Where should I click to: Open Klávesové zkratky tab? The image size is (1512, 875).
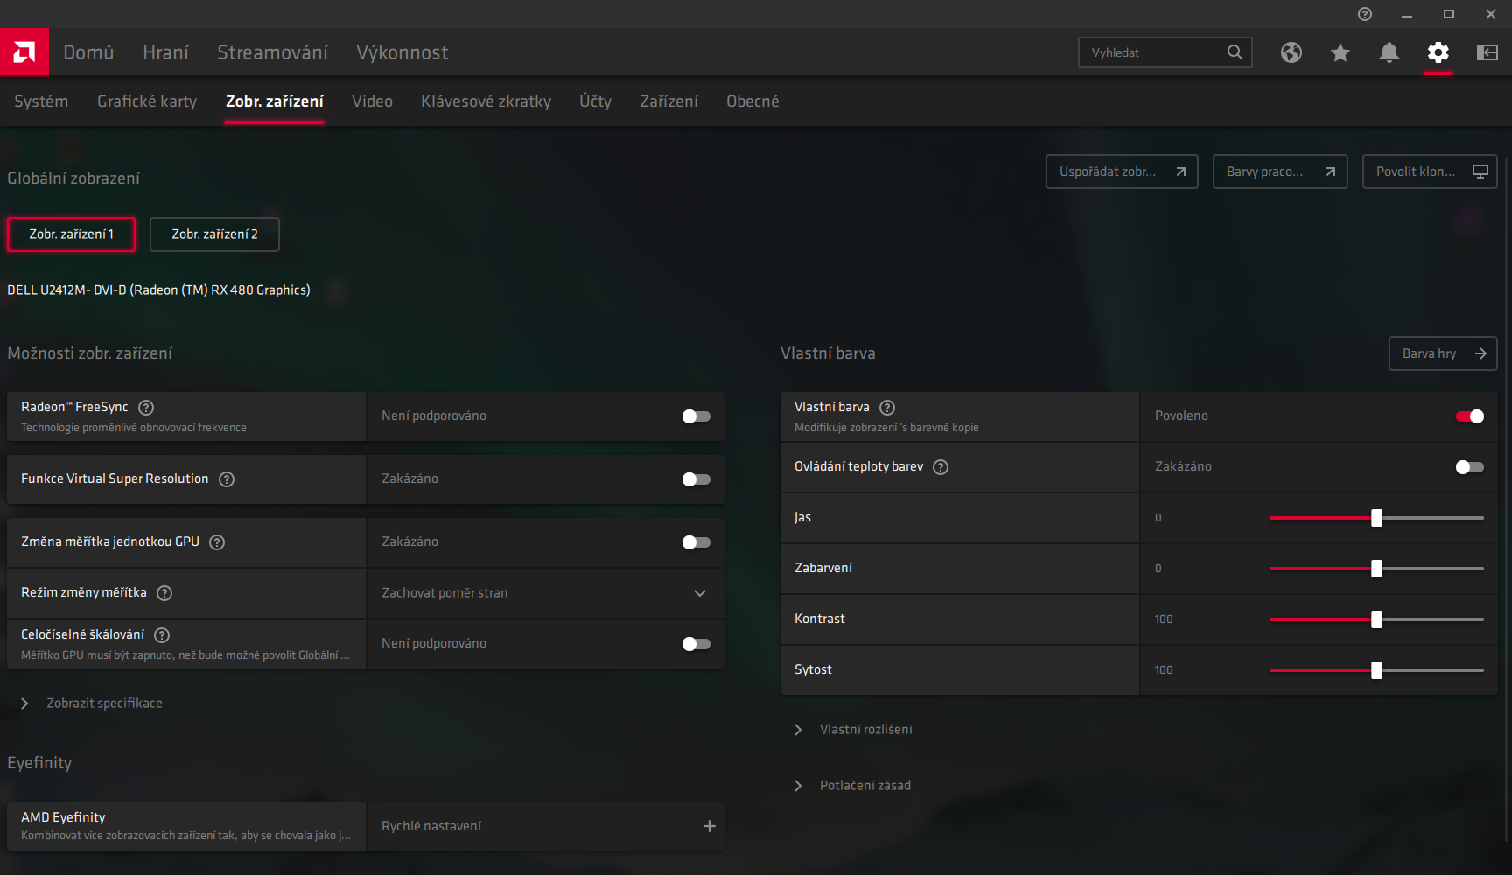point(486,101)
